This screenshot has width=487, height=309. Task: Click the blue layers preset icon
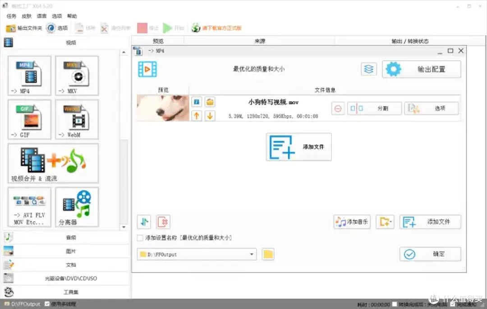pos(369,69)
